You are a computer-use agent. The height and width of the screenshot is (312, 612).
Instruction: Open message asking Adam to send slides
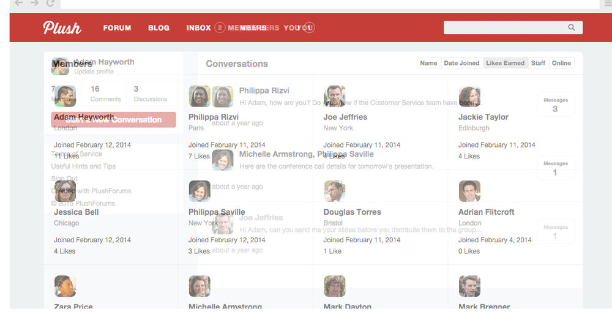tap(360, 229)
